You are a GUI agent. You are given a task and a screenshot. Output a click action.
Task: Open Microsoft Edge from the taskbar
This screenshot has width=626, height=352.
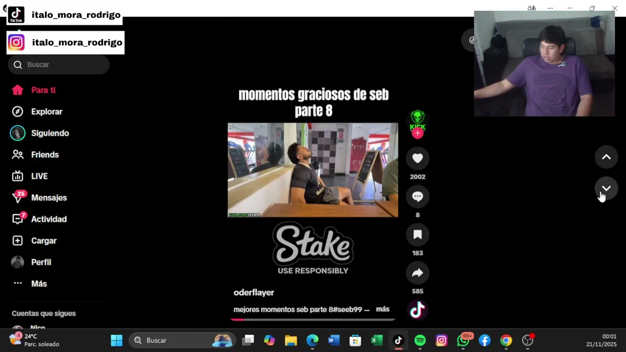313,340
